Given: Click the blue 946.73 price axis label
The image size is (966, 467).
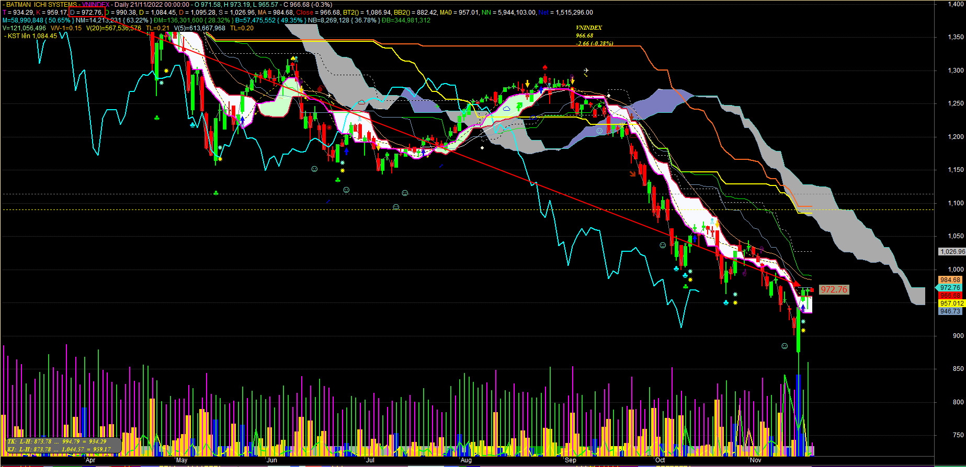Looking at the screenshot, I should (950, 311).
